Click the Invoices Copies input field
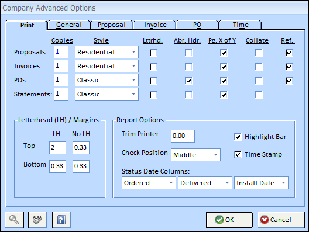The width and height of the screenshot is (309, 232). point(61,66)
